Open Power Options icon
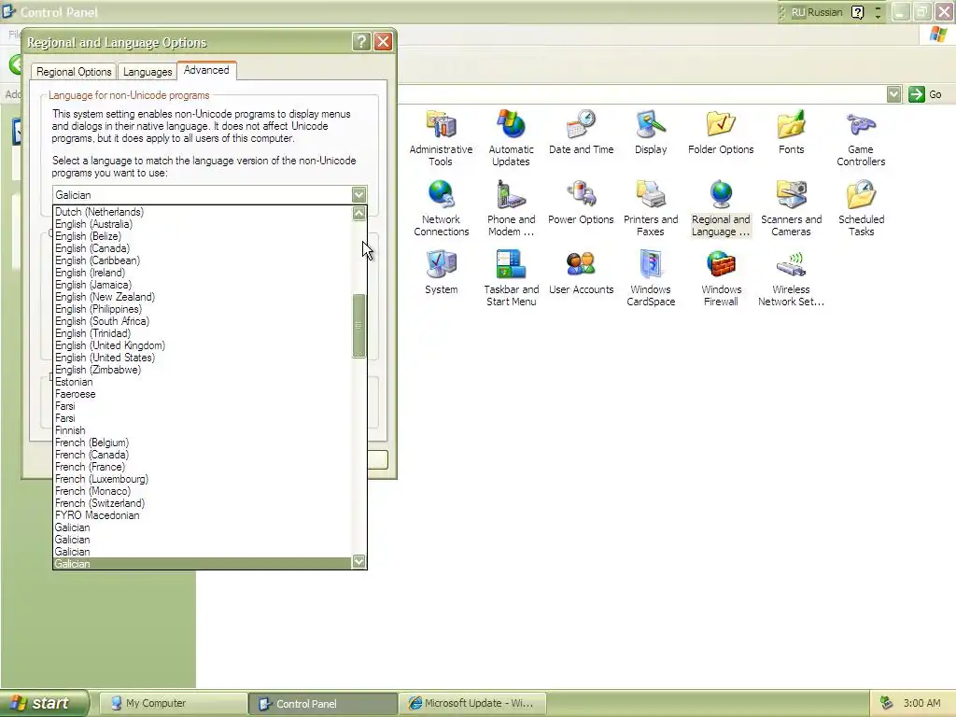This screenshot has height=717, width=956. click(581, 203)
